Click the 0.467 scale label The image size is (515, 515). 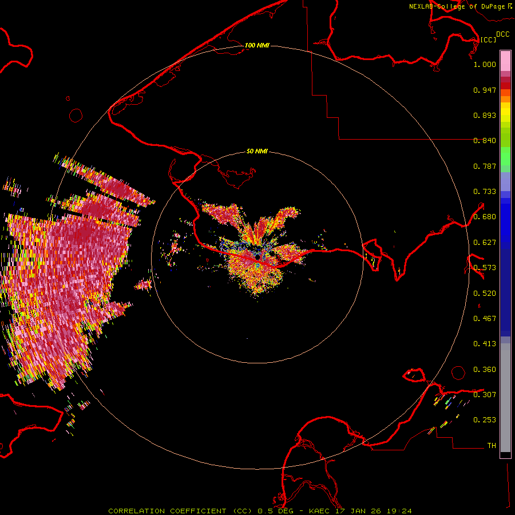(485, 319)
